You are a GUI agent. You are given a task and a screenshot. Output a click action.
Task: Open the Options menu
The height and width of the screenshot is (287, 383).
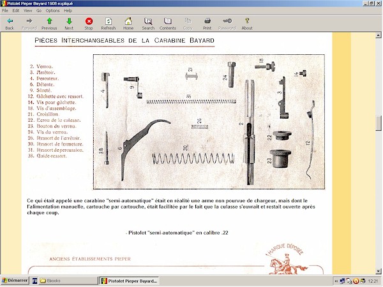click(x=52, y=10)
